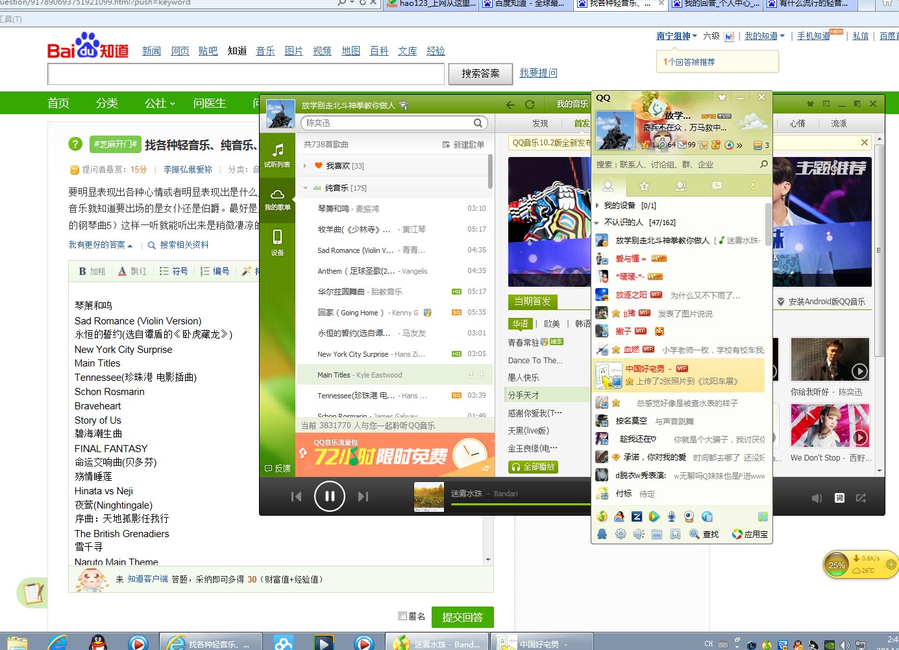Switch to the 心情 tab in QQ Music

point(798,123)
